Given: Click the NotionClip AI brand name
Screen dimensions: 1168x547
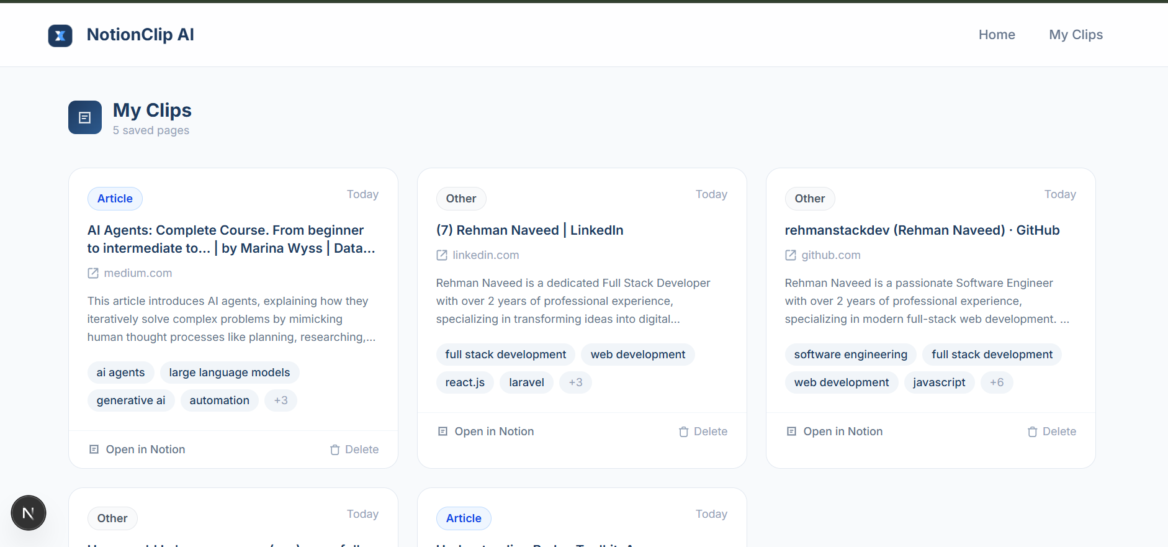Looking at the screenshot, I should [x=140, y=35].
